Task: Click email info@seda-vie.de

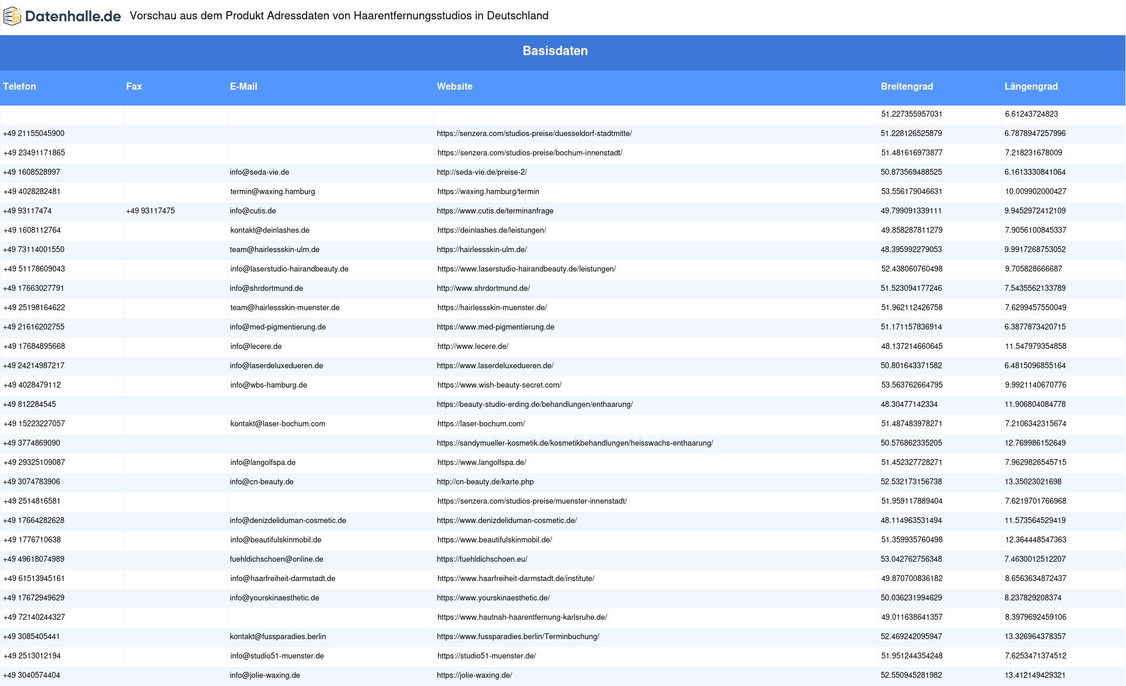Action: [x=259, y=172]
